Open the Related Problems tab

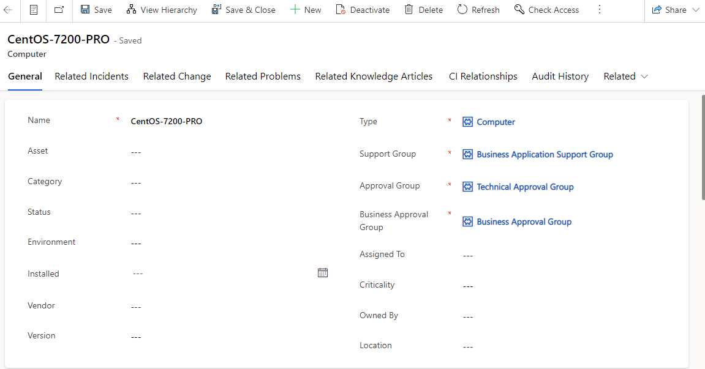[x=263, y=76]
